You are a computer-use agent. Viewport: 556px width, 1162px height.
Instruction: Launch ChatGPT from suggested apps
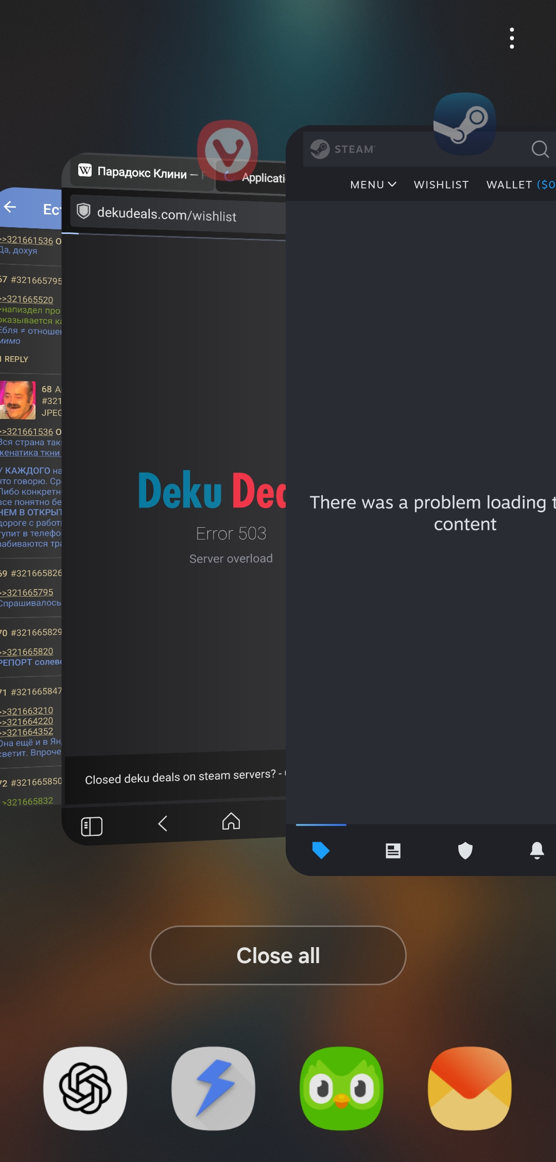tap(85, 1088)
